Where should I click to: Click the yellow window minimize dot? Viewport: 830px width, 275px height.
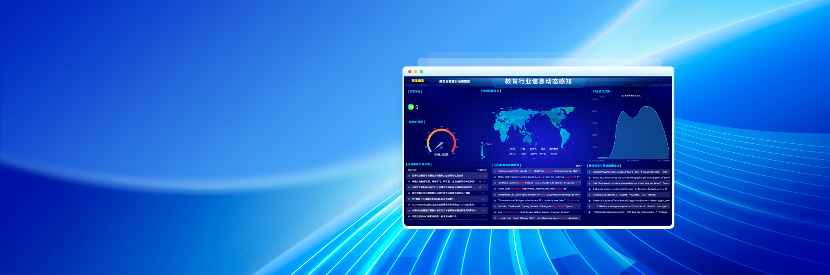[415, 72]
